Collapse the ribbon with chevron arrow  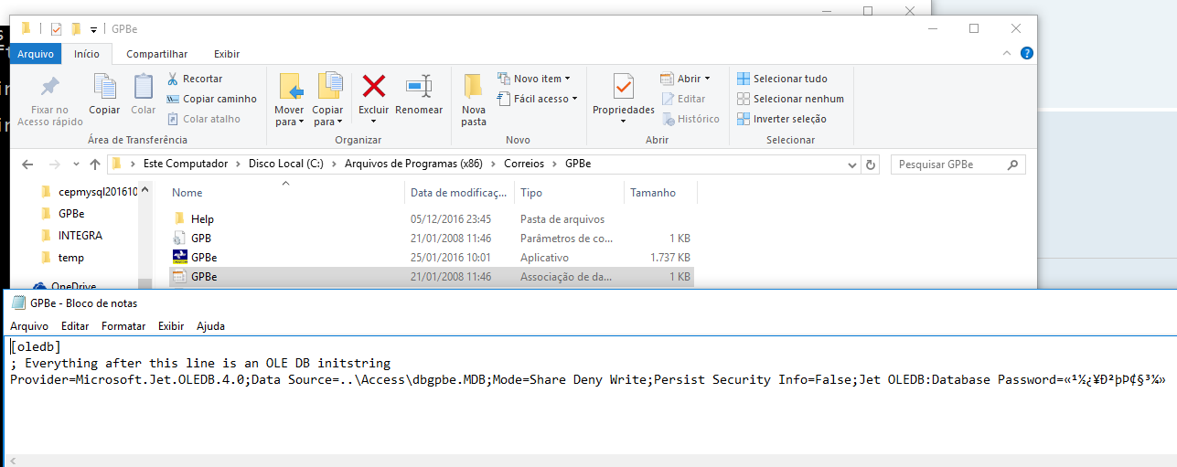point(1009,54)
